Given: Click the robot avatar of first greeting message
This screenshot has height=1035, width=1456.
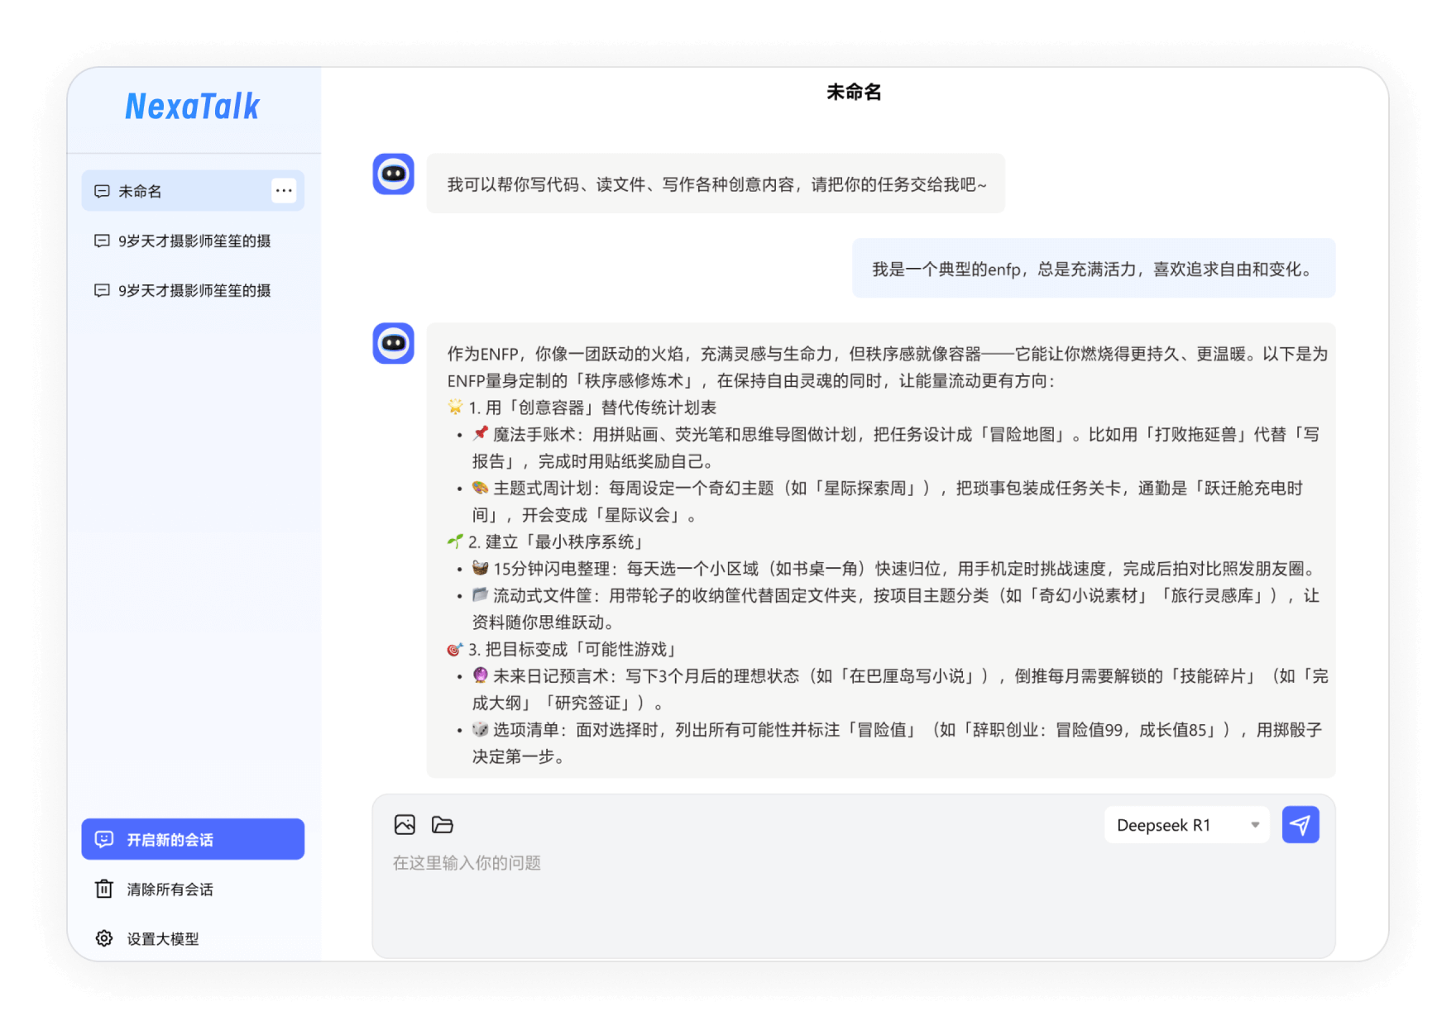Looking at the screenshot, I should 393,174.
